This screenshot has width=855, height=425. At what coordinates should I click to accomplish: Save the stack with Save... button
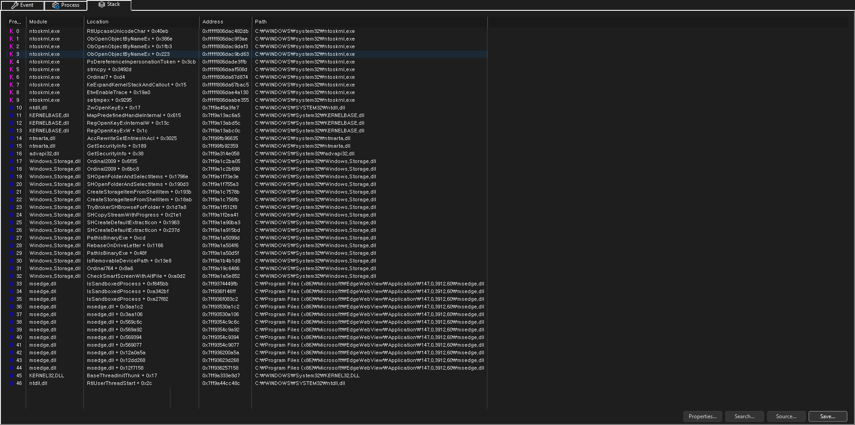[x=828, y=416]
